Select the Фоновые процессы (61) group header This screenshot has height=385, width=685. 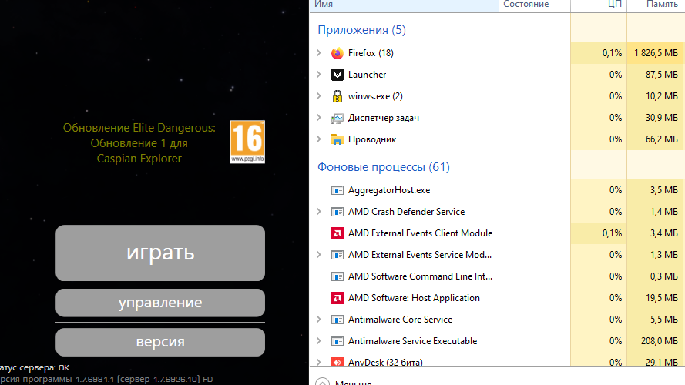(384, 167)
